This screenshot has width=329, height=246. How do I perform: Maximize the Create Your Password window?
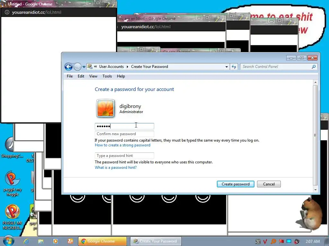(x=302, y=58)
